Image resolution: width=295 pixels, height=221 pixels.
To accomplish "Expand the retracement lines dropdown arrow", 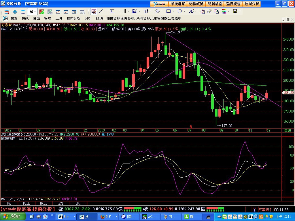I will (117, 11).
